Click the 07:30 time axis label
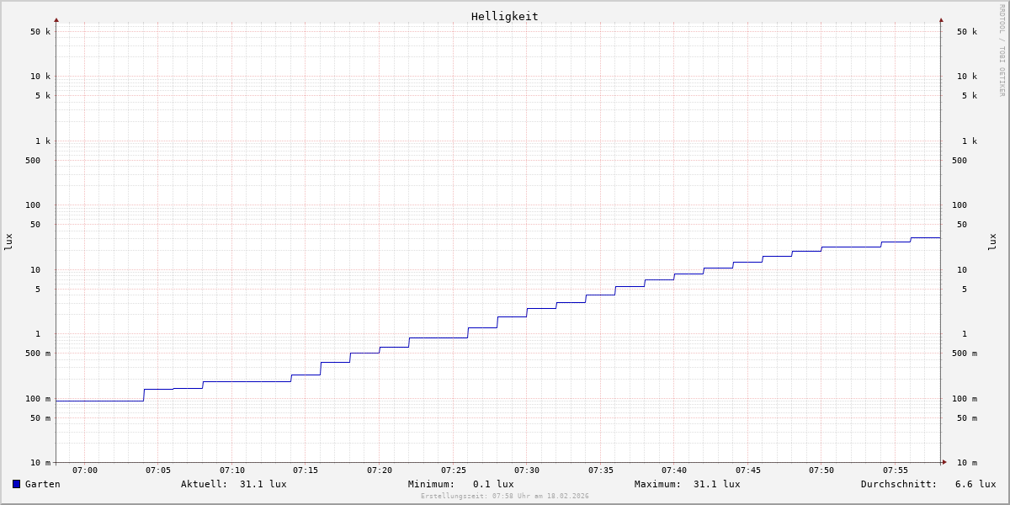 pos(527,470)
